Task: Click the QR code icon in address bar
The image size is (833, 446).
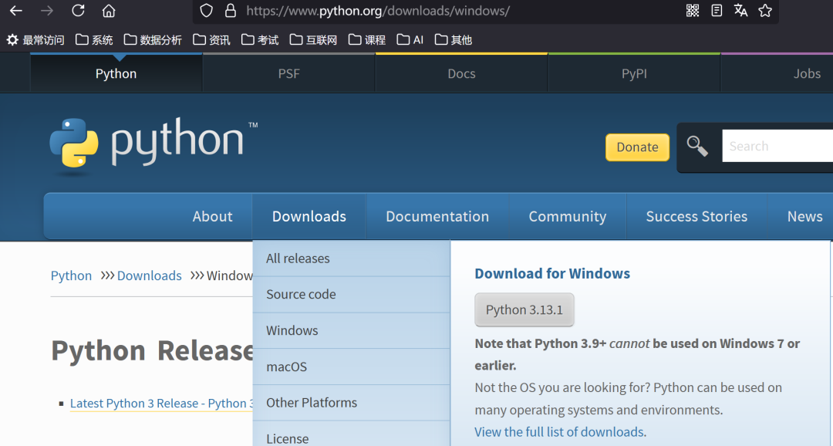Action: point(692,11)
